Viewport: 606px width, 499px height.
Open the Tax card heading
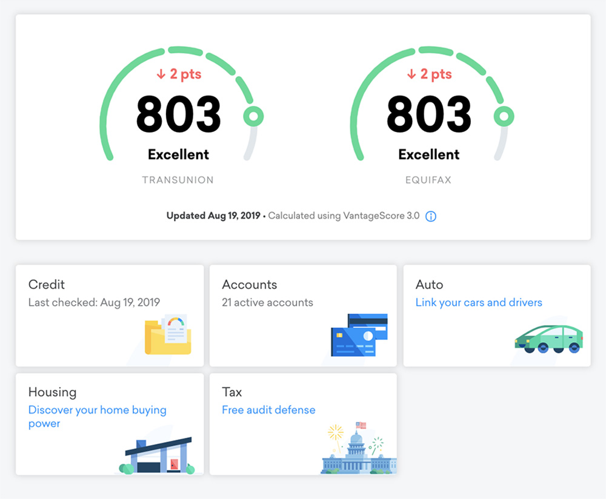click(232, 392)
